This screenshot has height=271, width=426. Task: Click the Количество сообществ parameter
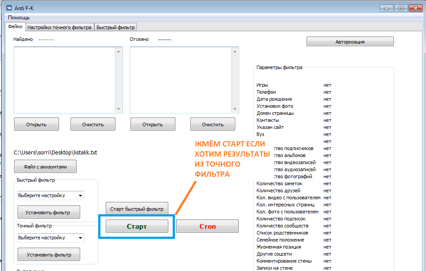click(282, 226)
